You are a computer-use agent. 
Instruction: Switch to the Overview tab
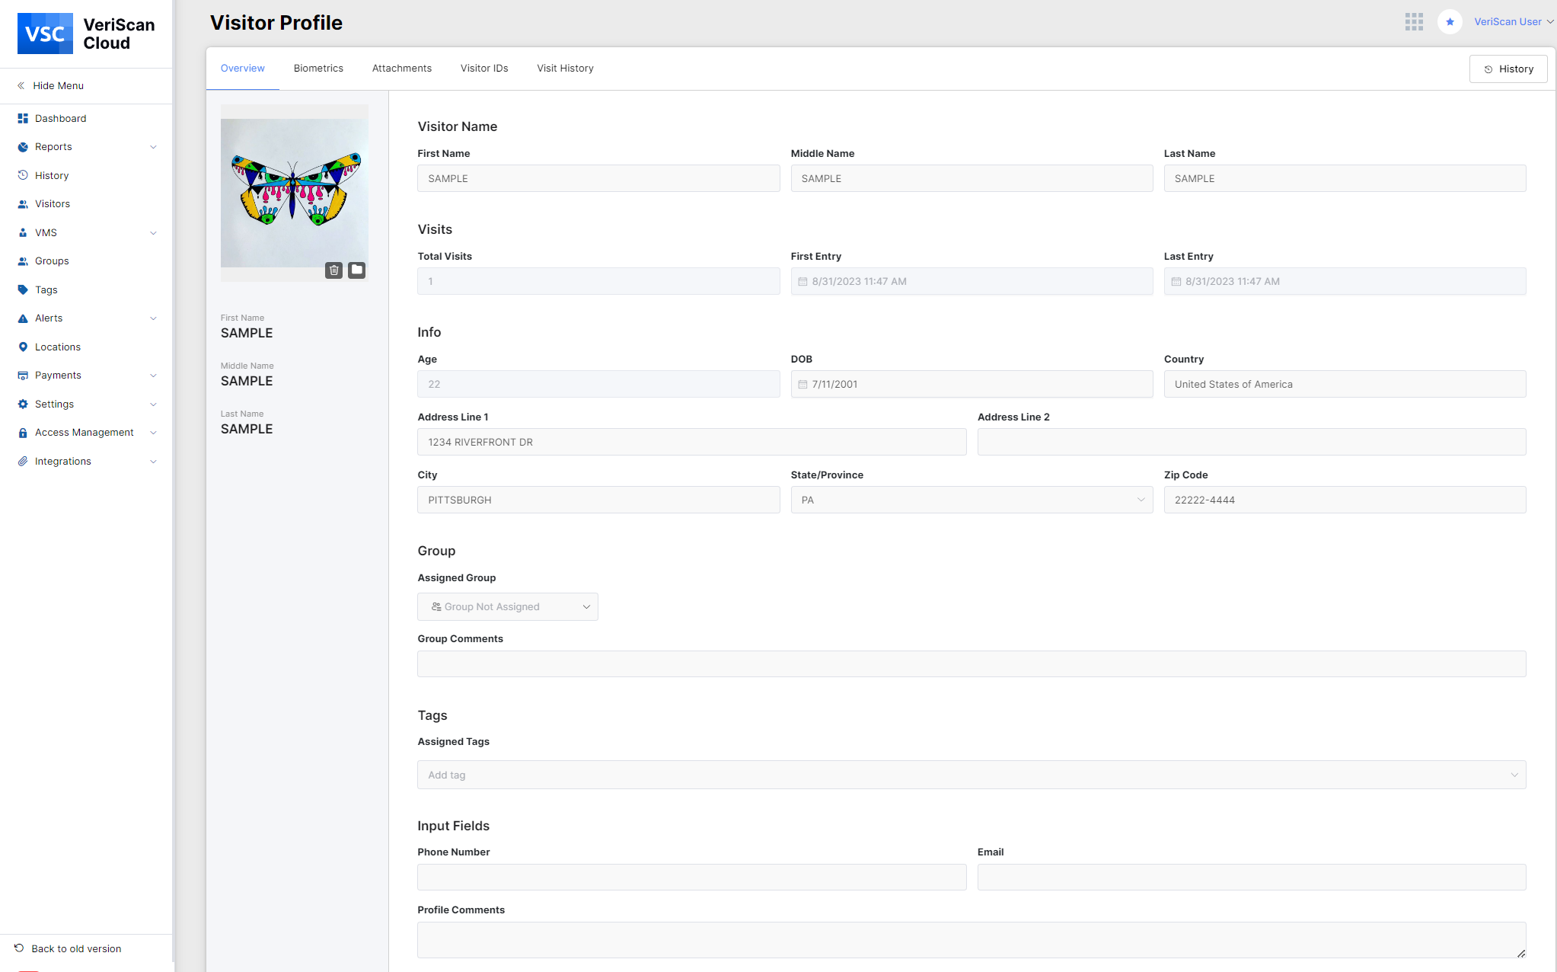[243, 69]
